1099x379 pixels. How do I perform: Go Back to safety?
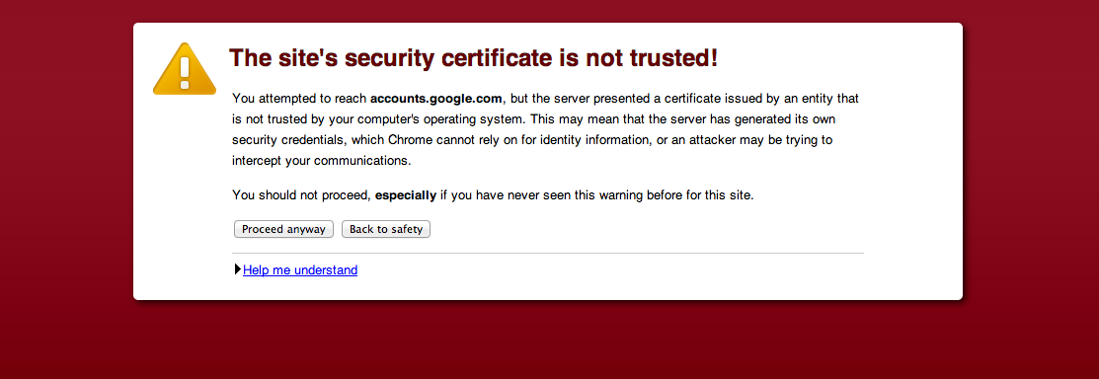coord(386,229)
